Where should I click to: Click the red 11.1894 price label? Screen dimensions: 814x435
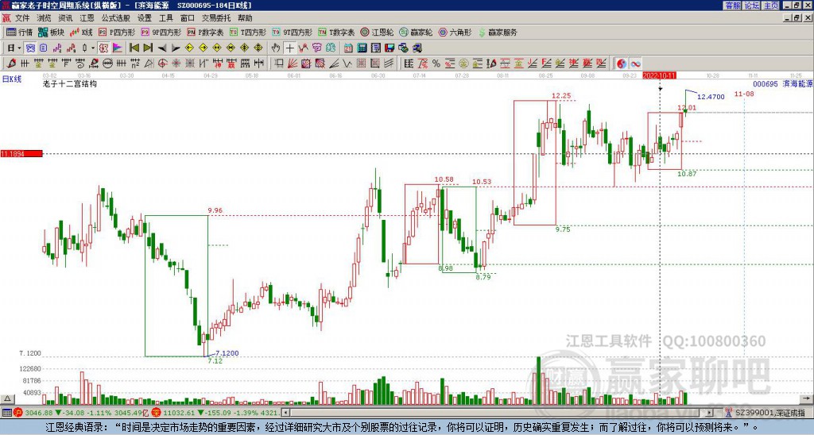point(21,153)
